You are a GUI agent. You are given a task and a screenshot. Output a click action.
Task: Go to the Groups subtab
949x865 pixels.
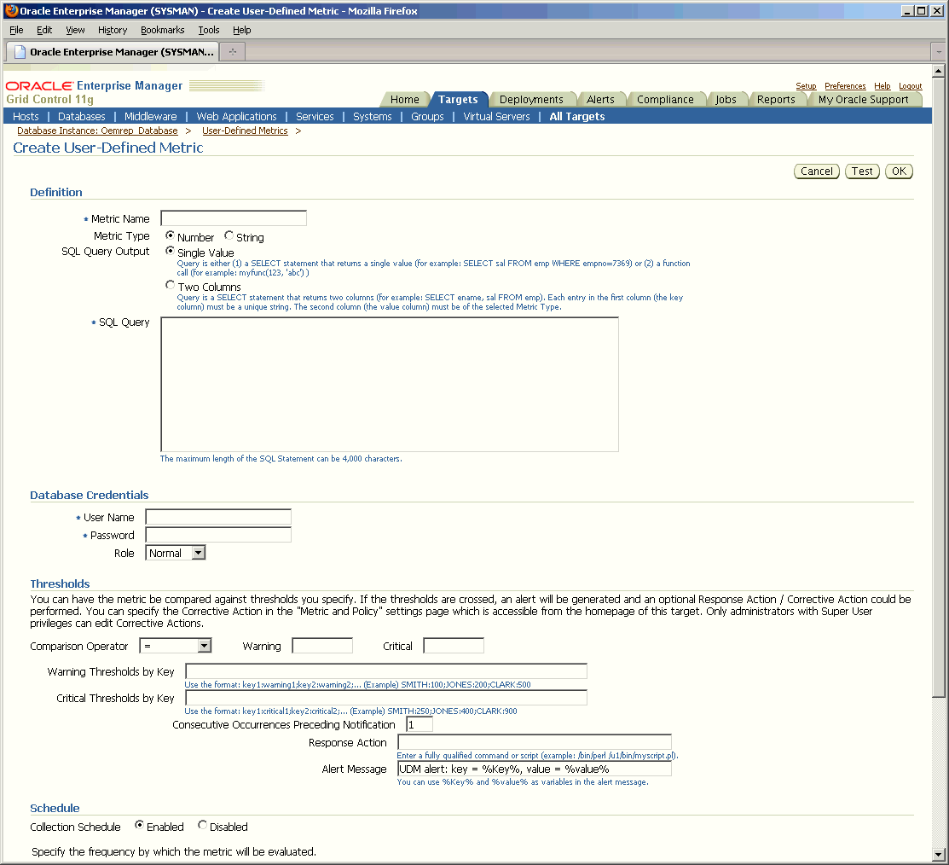coord(427,116)
